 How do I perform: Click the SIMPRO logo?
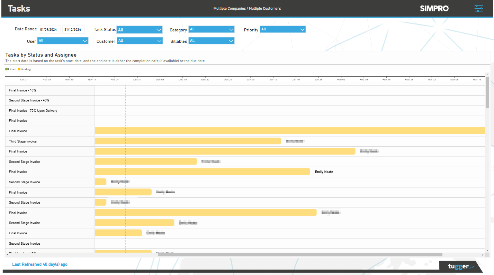point(434,8)
